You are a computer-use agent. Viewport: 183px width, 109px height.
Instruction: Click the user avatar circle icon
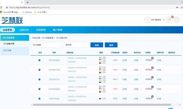pos(147,20)
